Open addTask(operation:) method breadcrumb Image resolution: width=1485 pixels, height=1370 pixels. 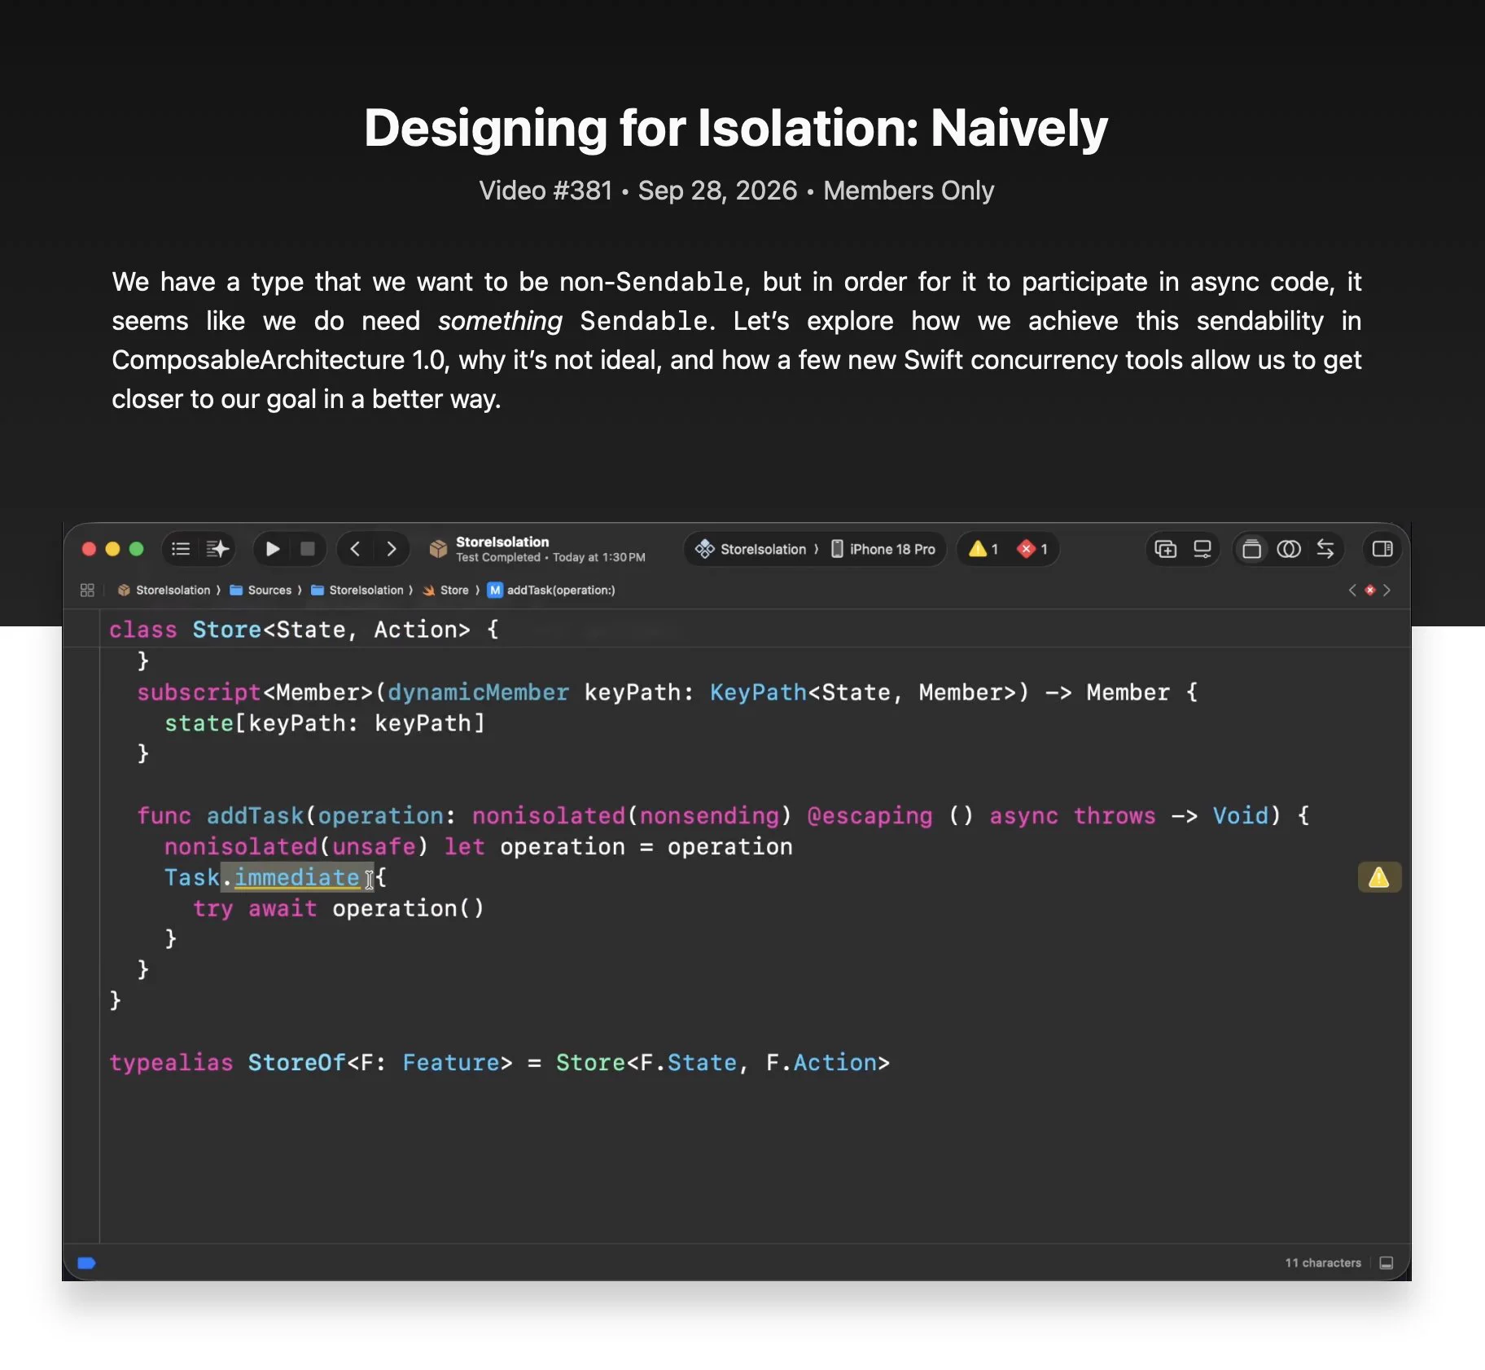tap(551, 590)
